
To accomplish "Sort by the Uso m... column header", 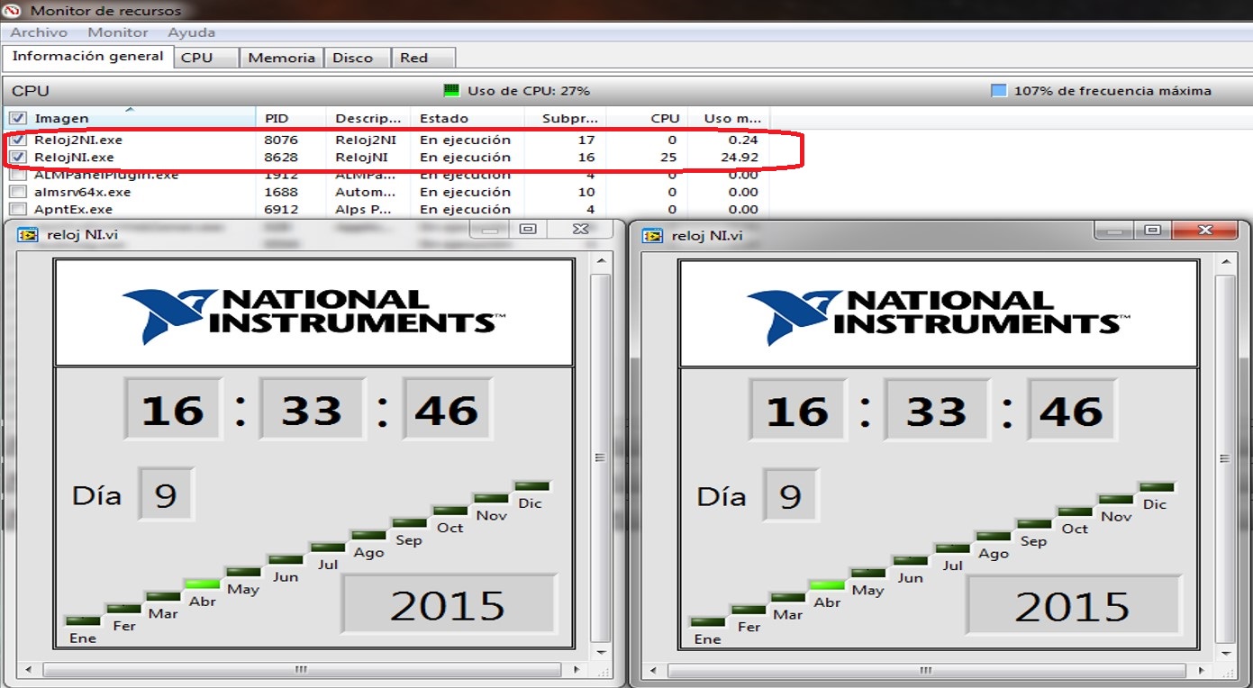I will pos(730,118).
